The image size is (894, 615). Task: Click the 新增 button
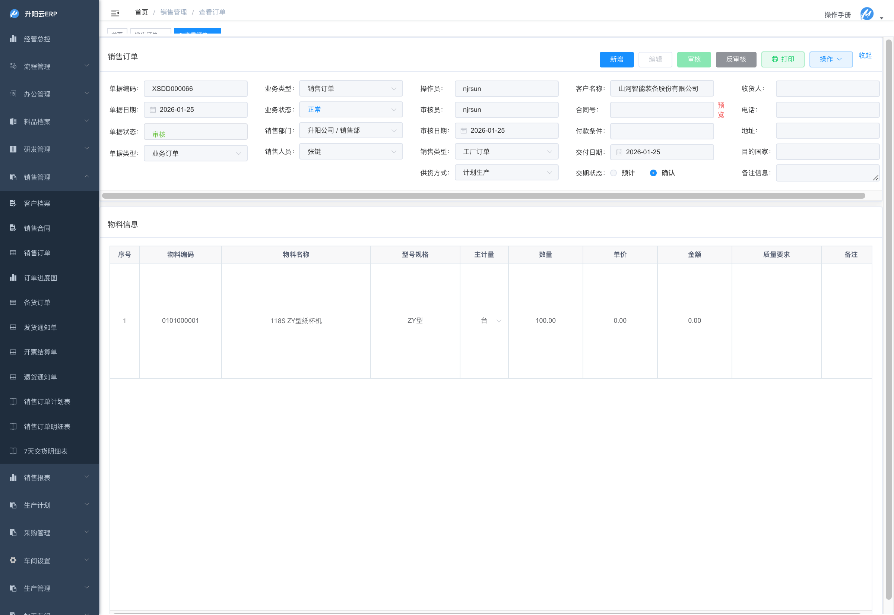pyautogui.click(x=616, y=59)
